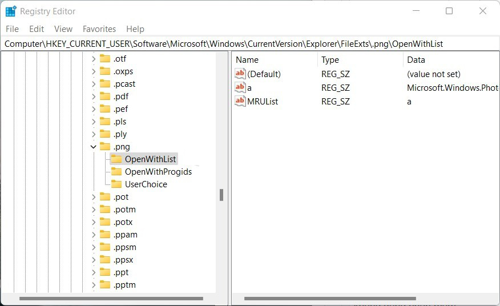The width and height of the screenshot is (500, 306).
Task: Open the Help menu
Action: (135, 29)
